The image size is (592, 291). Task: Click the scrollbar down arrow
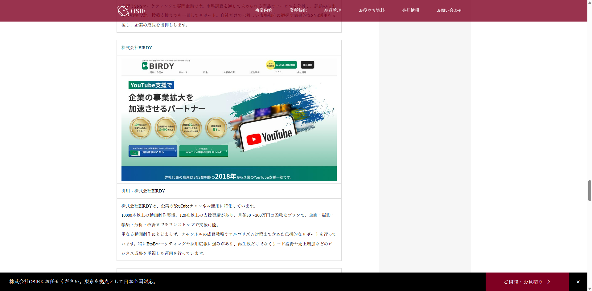590,289
